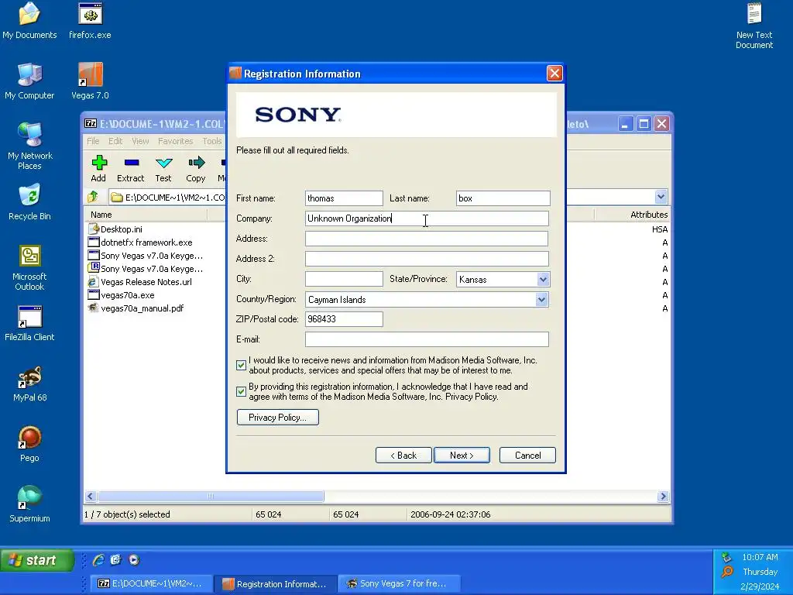
Task: Click the Company field
Action: 427,218
